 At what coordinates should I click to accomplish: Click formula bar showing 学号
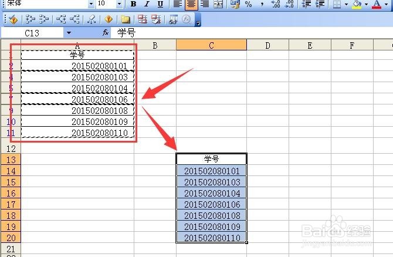click(x=252, y=33)
